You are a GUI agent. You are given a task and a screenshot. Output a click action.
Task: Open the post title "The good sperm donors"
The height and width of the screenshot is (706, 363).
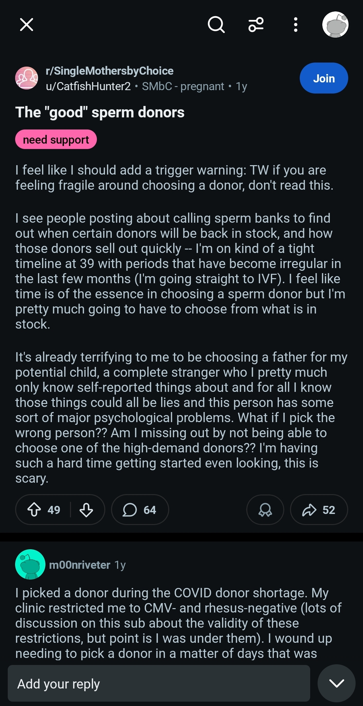coord(100,112)
